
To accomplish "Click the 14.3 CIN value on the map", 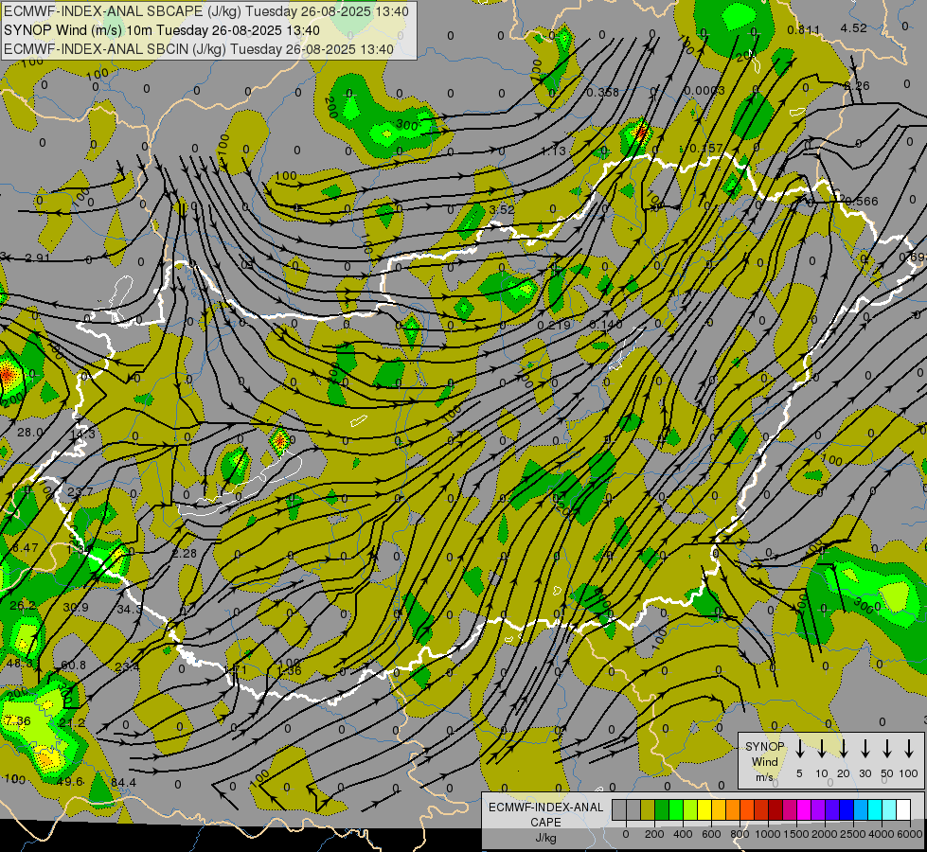I will [x=82, y=434].
